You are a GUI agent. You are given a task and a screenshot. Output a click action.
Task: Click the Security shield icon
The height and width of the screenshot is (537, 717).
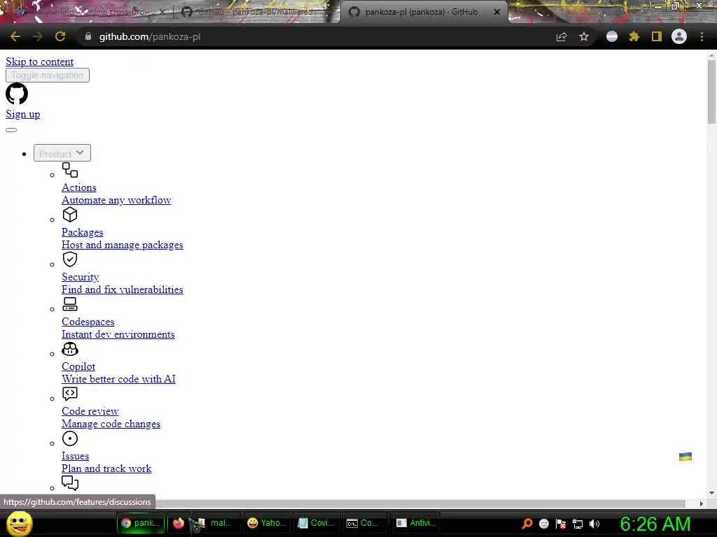[x=70, y=259]
